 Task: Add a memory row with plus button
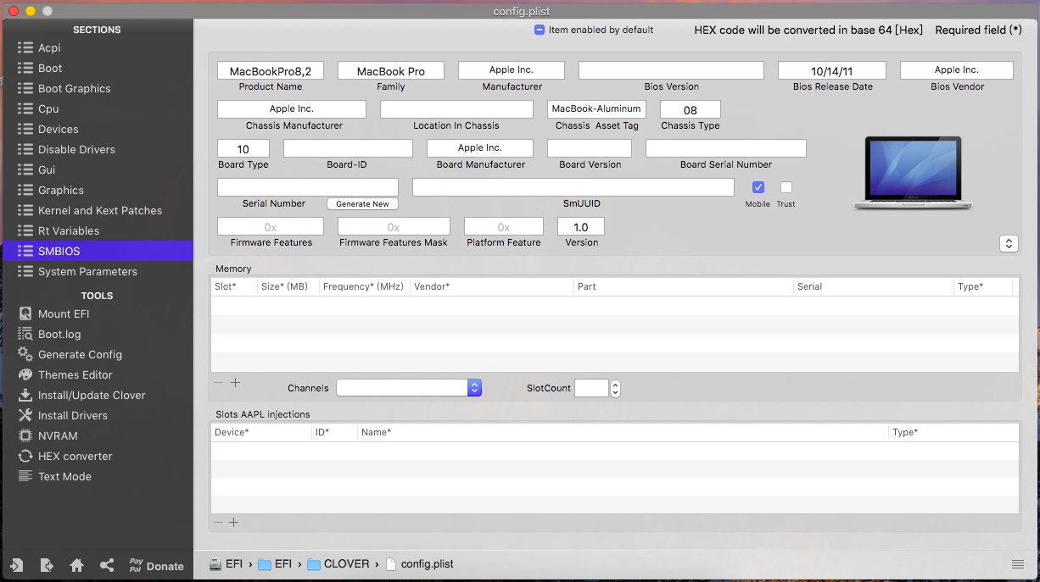236,383
